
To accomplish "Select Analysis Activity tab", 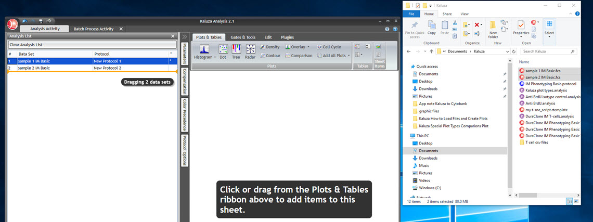I will (44, 29).
